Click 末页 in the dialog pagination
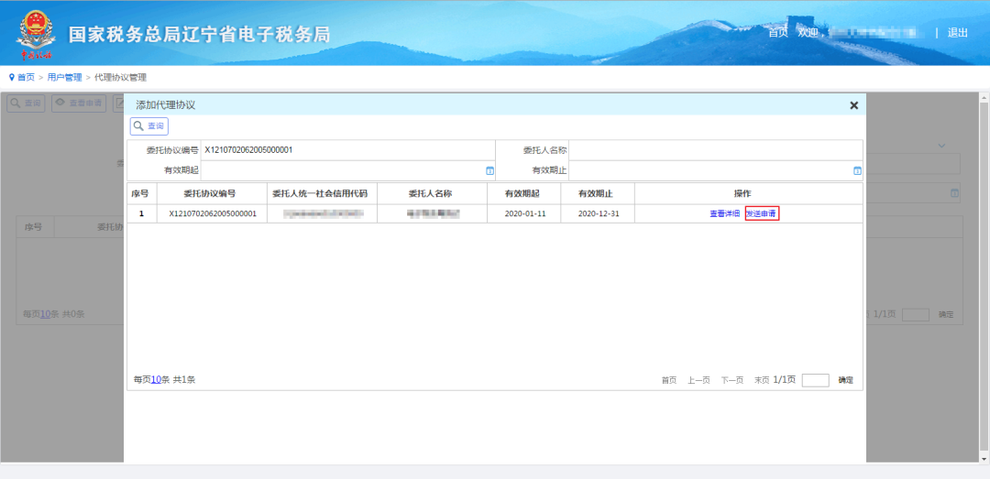This screenshot has height=479, width=990. [762, 380]
